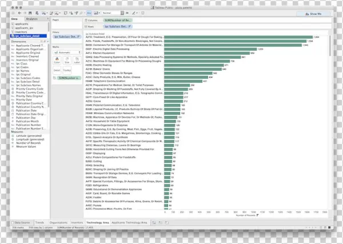Go to the Data Source tab
Viewport: 343px width, 244px height.
coord(21,221)
